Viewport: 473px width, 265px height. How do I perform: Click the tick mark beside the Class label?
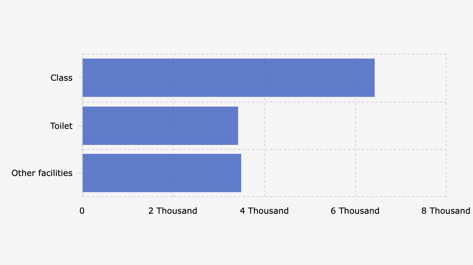[80, 78]
